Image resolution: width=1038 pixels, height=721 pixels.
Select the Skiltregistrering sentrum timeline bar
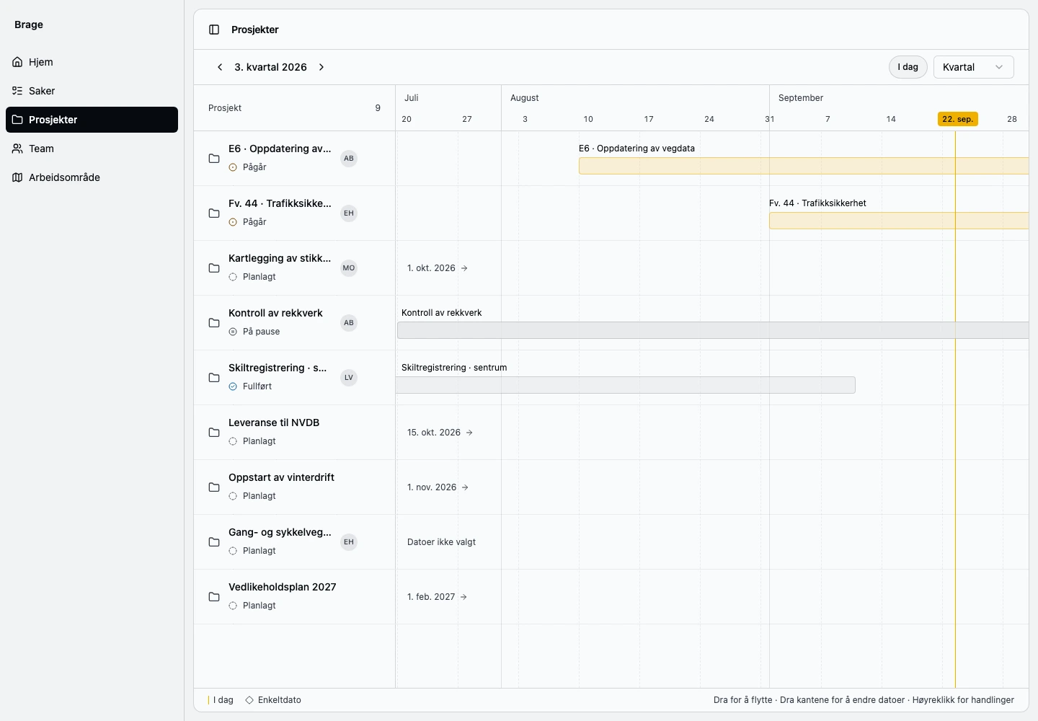(626, 385)
